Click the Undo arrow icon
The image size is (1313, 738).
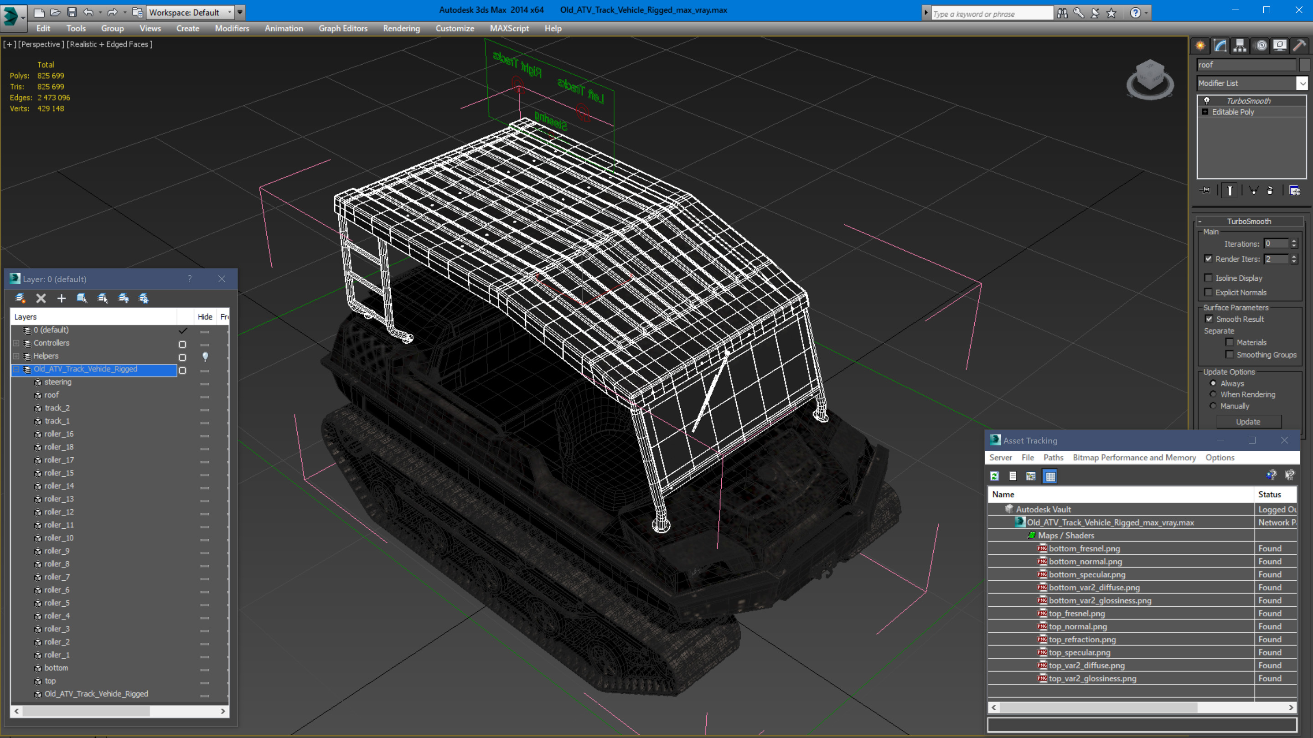[88, 12]
